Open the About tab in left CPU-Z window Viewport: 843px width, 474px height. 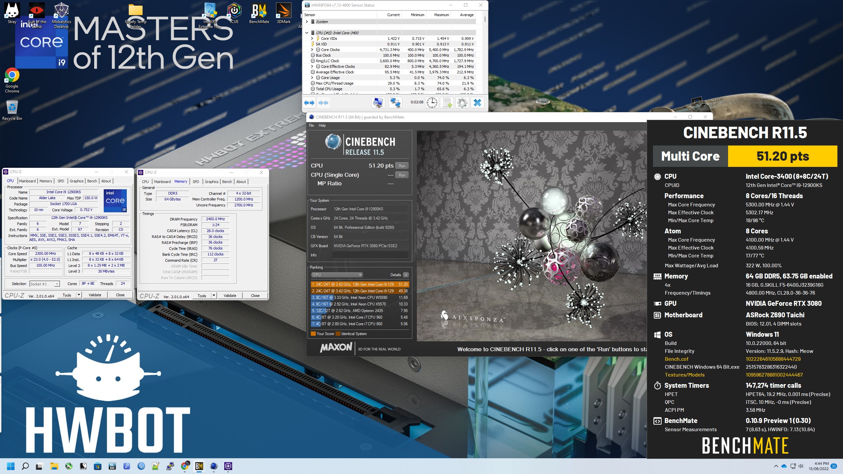106,181
